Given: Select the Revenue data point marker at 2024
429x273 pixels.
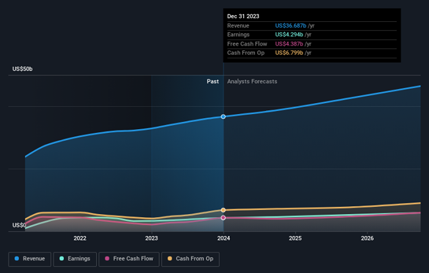Looking at the screenshot, I should click(223, 116).
